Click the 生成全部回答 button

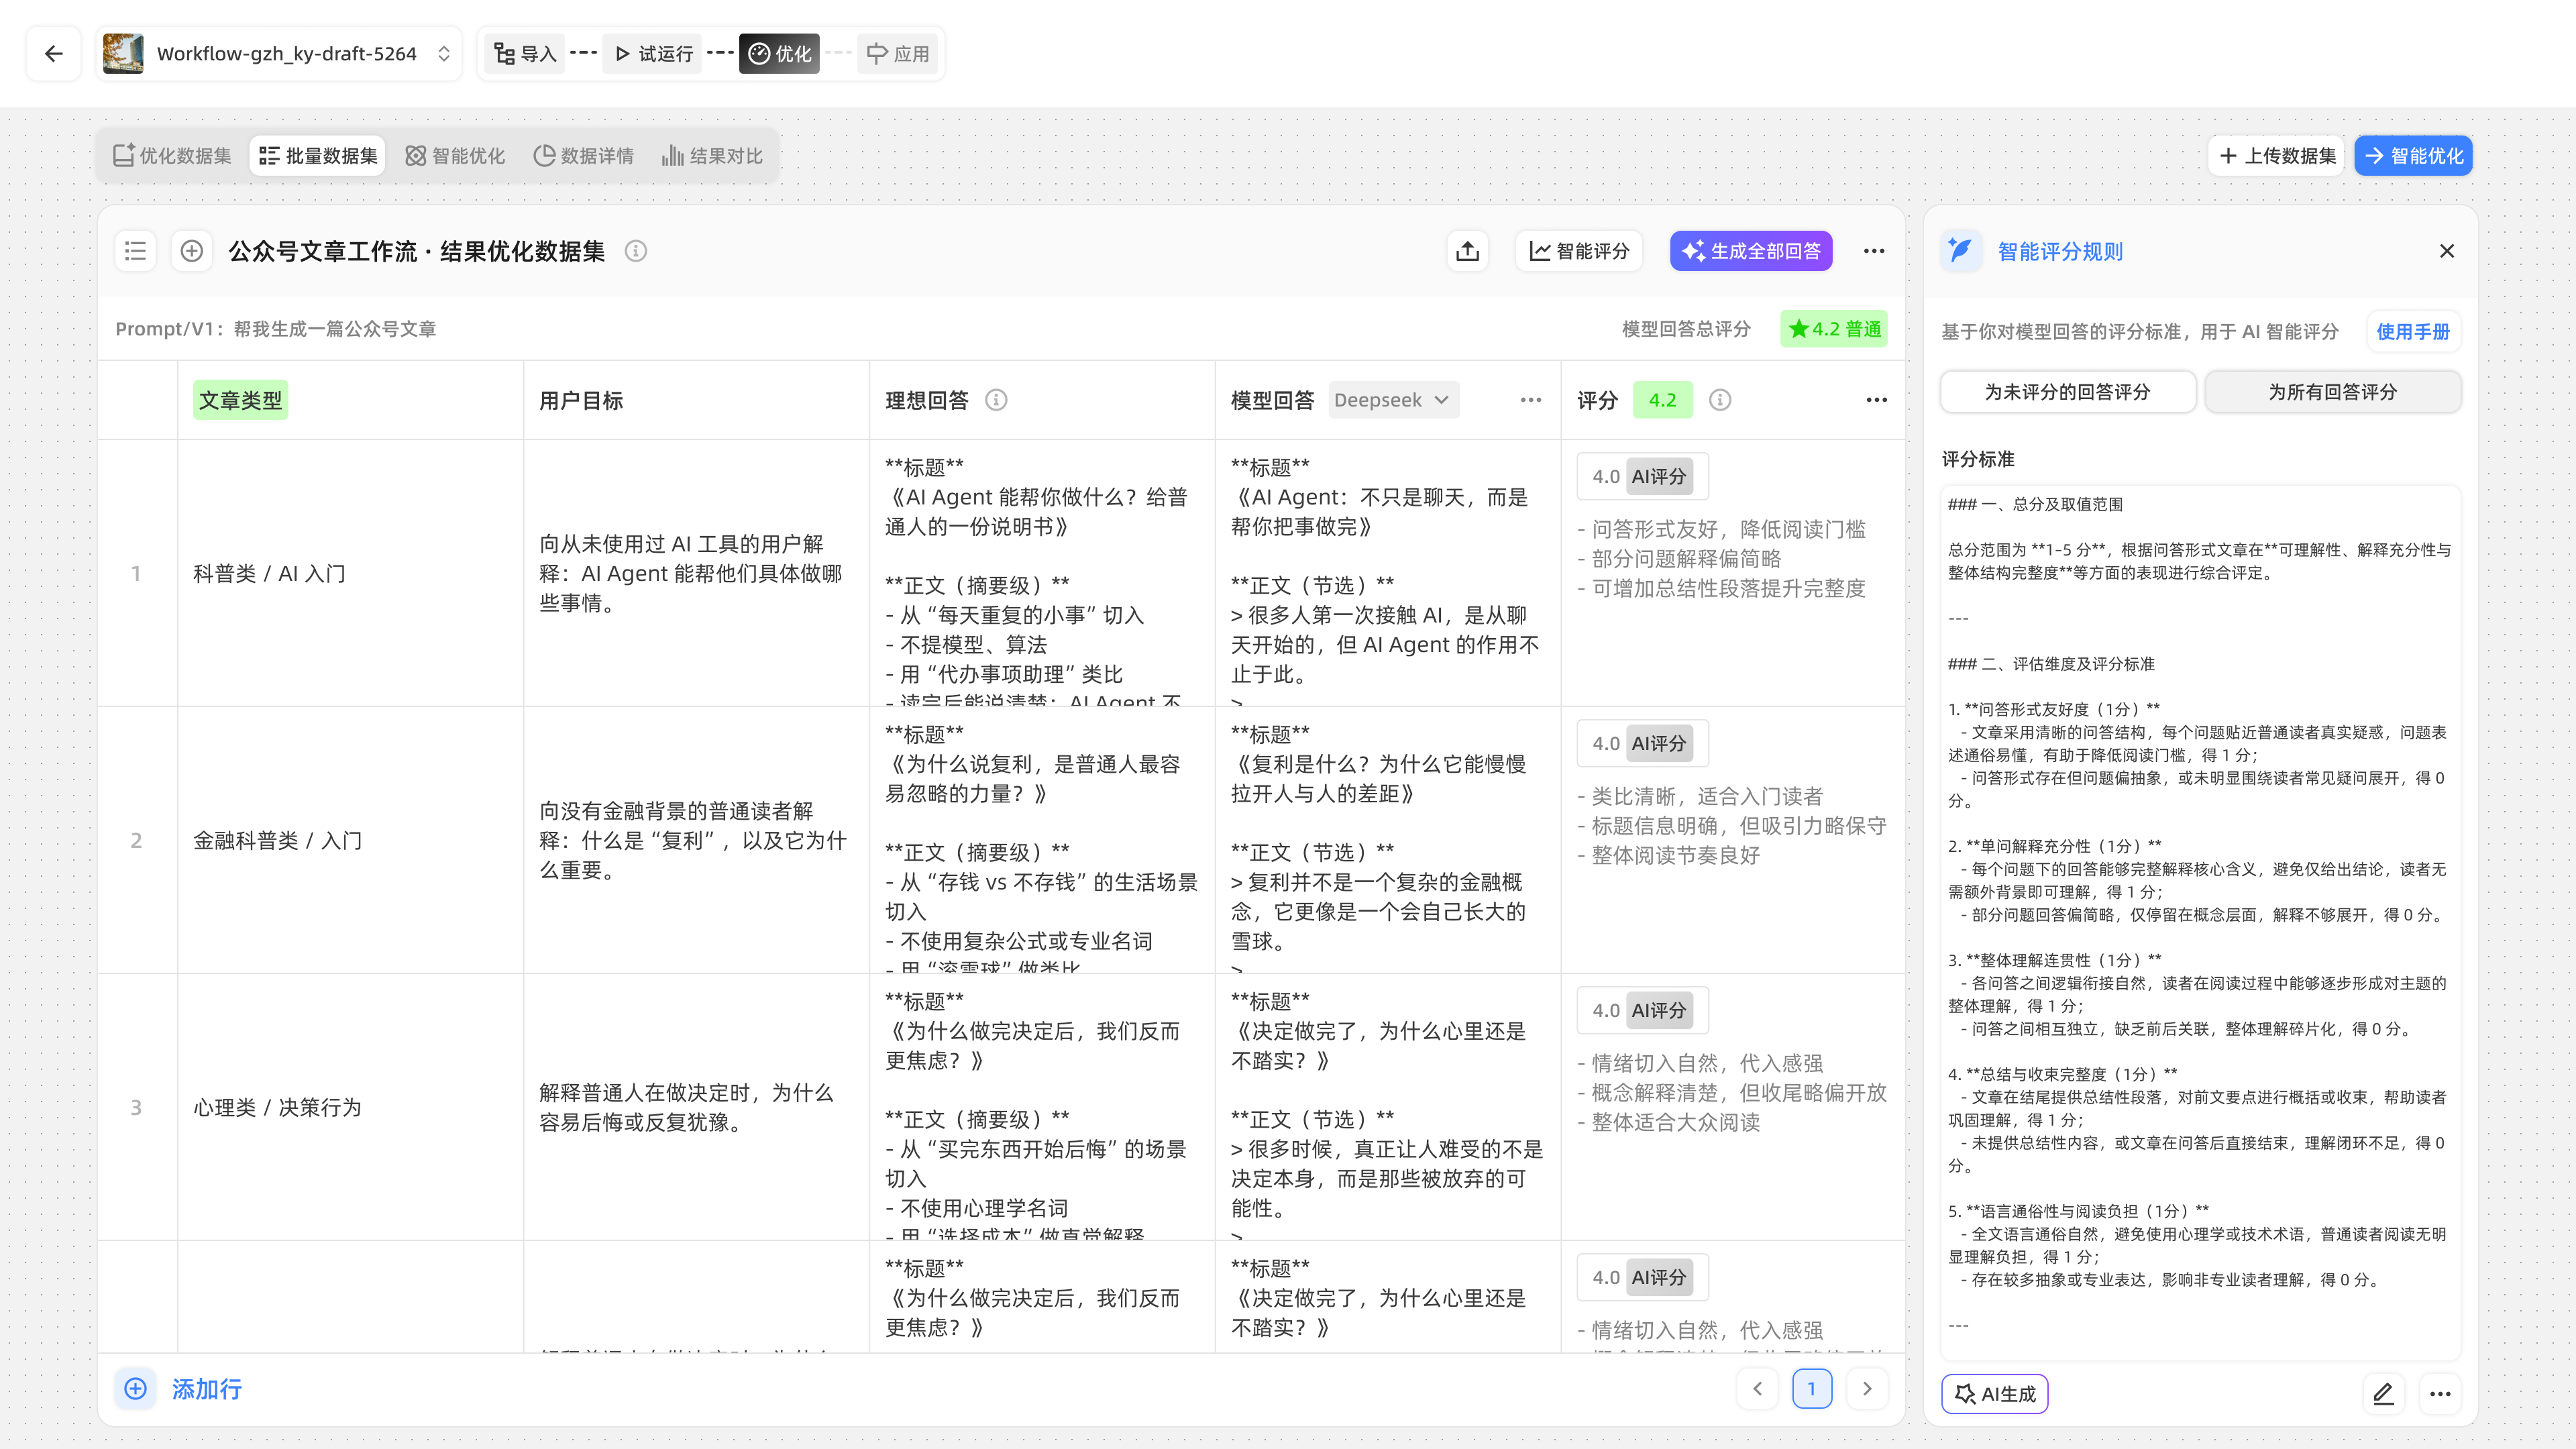1751,251
